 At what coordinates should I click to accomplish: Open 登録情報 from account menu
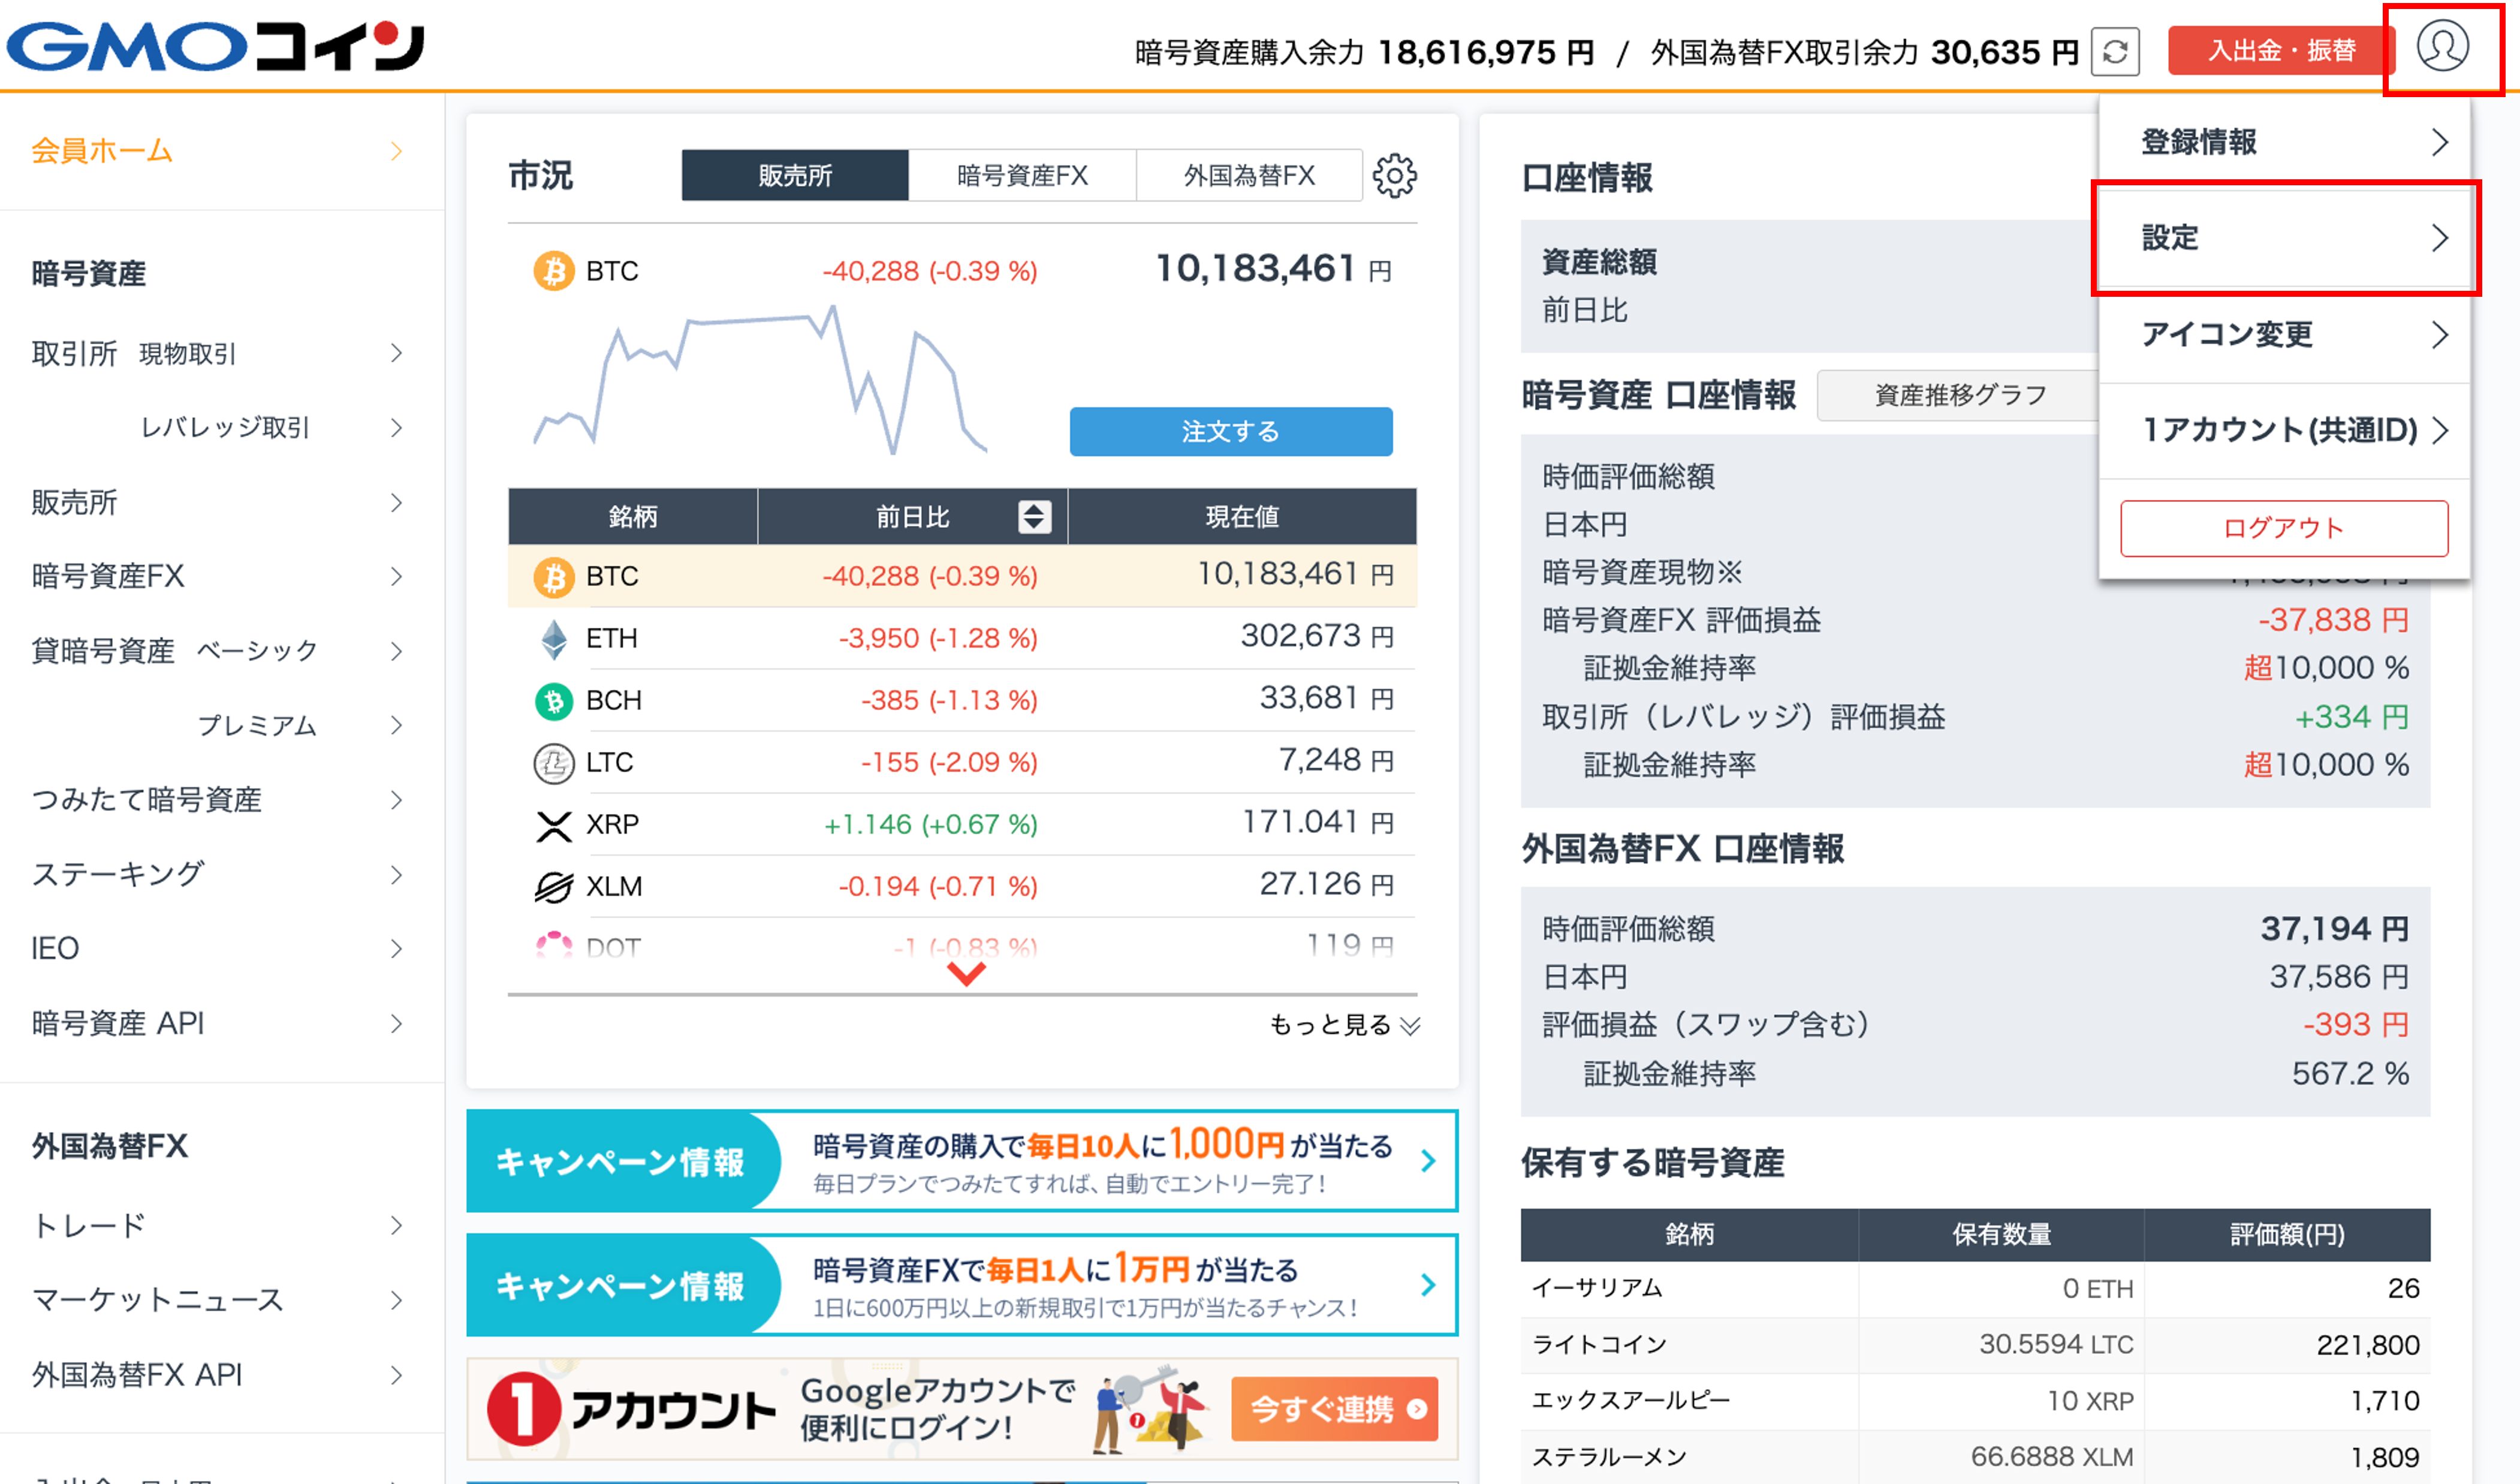pos(2284,142)
